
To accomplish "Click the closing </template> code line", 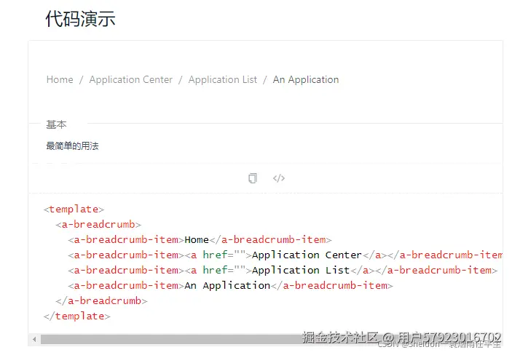I will pyautogui.click(x=77, y=316).
